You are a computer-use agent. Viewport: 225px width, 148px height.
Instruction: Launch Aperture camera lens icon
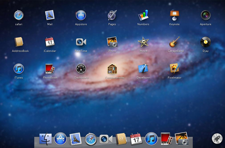click(205, 15)
